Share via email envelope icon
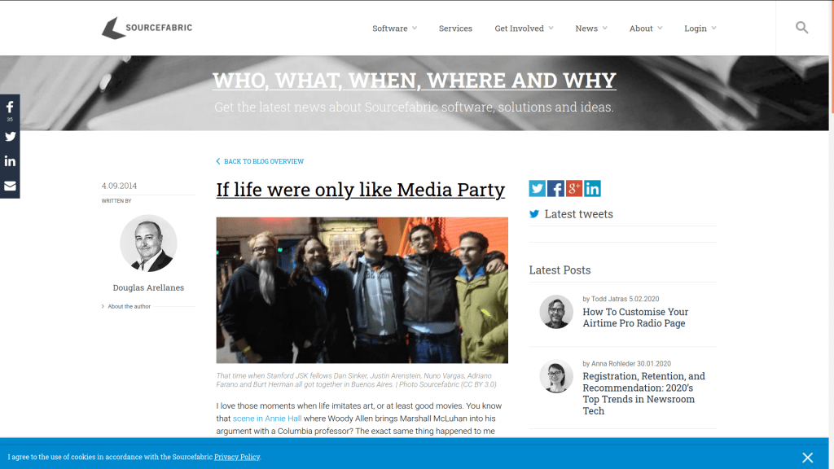 point(10,186)
